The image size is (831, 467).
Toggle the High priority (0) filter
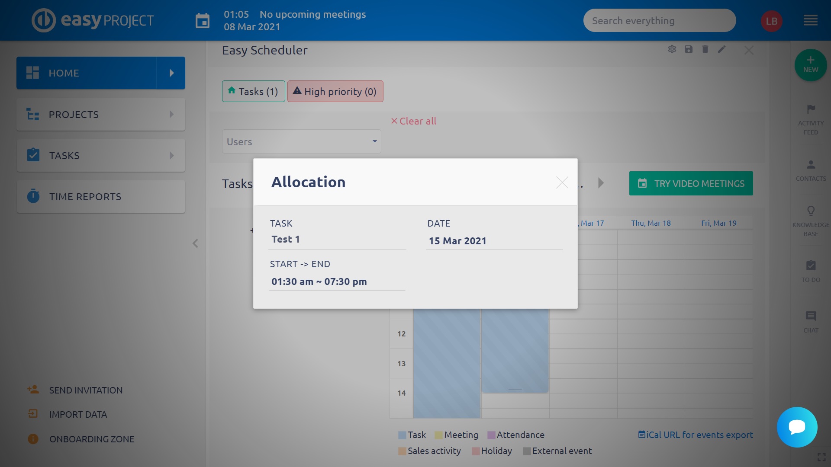335,91
